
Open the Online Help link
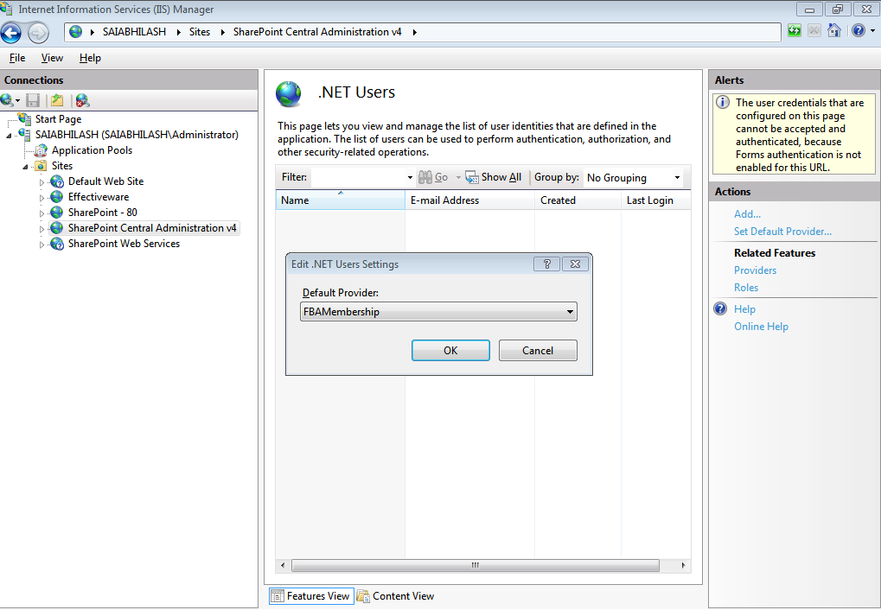coord(762,327)
